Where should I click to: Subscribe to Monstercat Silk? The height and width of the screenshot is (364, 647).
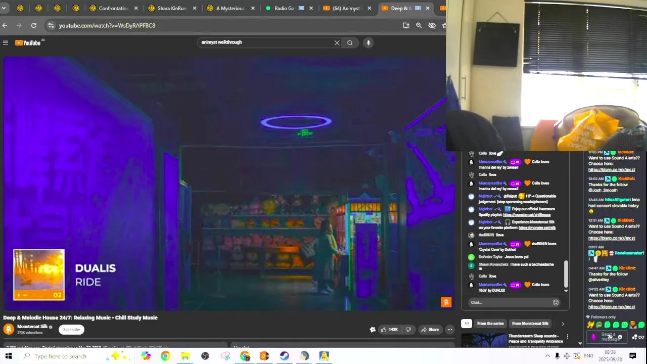tap(71, 330)
